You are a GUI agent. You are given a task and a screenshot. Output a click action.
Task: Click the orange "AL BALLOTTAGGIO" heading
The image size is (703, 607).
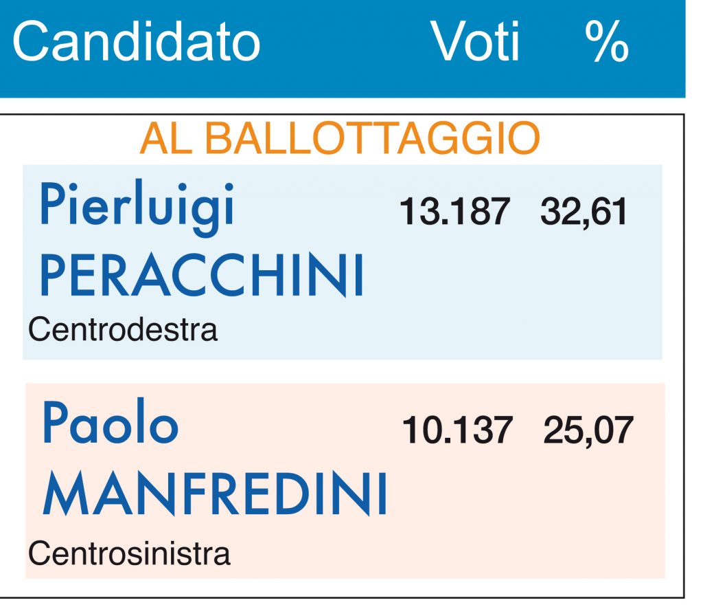[340, 140]
